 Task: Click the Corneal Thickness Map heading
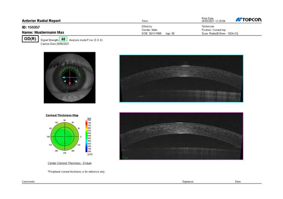tap(62, 115)
